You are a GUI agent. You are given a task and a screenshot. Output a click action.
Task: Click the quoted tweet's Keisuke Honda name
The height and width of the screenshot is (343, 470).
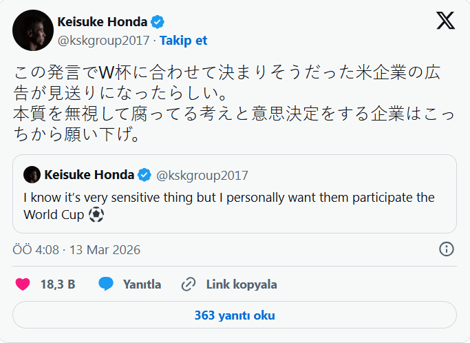click(x=89, y=174)
